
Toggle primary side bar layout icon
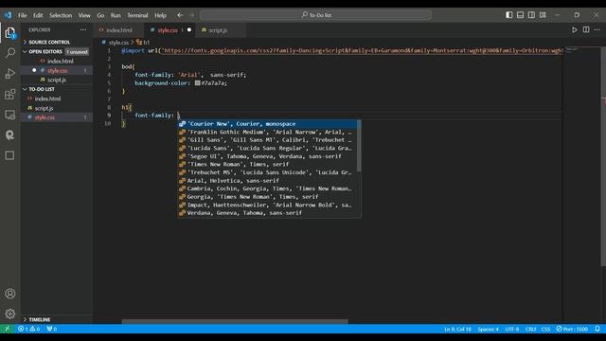coord(509,15)
